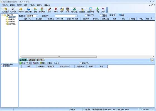Click the 提醒显示 reminder icon
The image size is (156, 111).
[82, 10]
